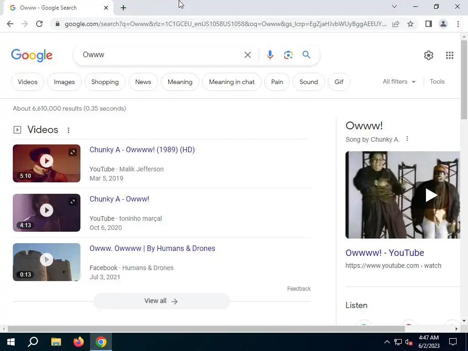The width and height of the screenshot is (468, 351).
Task: Click the horizontal scrollbar right arrow
Action: click(457, 329)
